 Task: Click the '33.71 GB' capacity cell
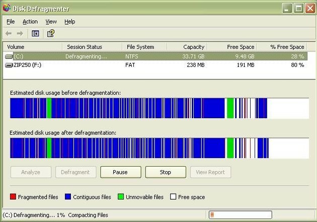[x=193, y=56]
